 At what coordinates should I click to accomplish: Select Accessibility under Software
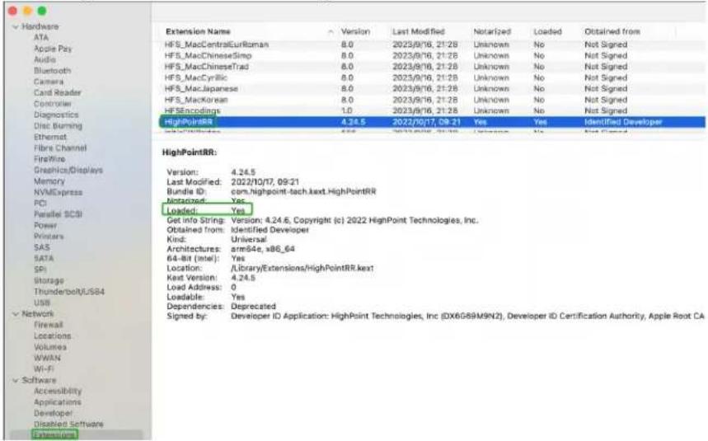coord(58,392)
